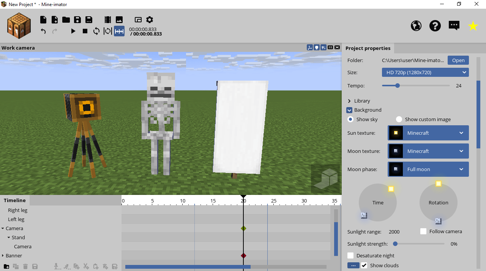Delete keyframes trash-diamond icon
The width and height of the screenshot is (486, 271).
pos(106,266)
